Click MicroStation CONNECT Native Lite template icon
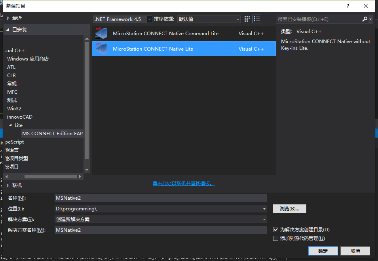 point(101,49)
